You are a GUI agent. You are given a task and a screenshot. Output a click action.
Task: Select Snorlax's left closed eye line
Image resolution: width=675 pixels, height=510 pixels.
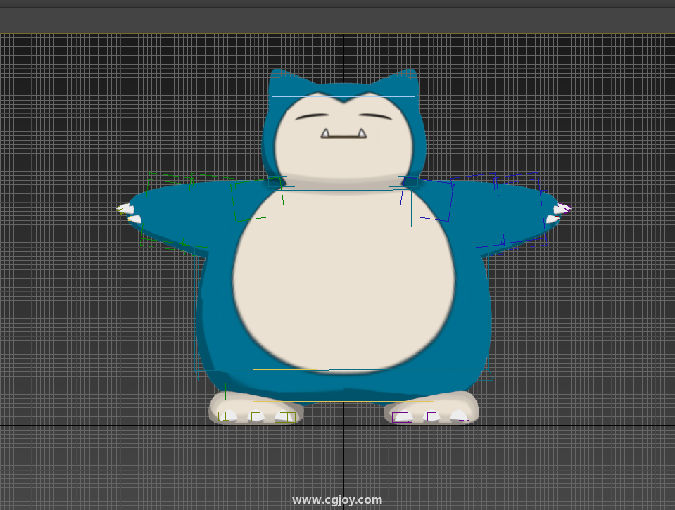pos(312,116)
